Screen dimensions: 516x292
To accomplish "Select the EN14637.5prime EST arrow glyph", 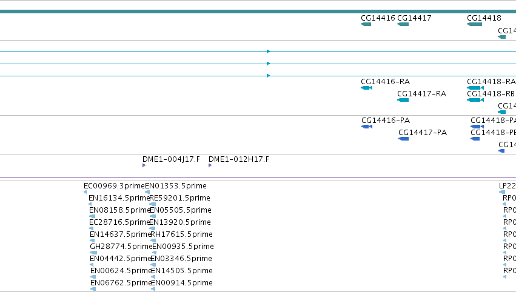I will point(92,241).
